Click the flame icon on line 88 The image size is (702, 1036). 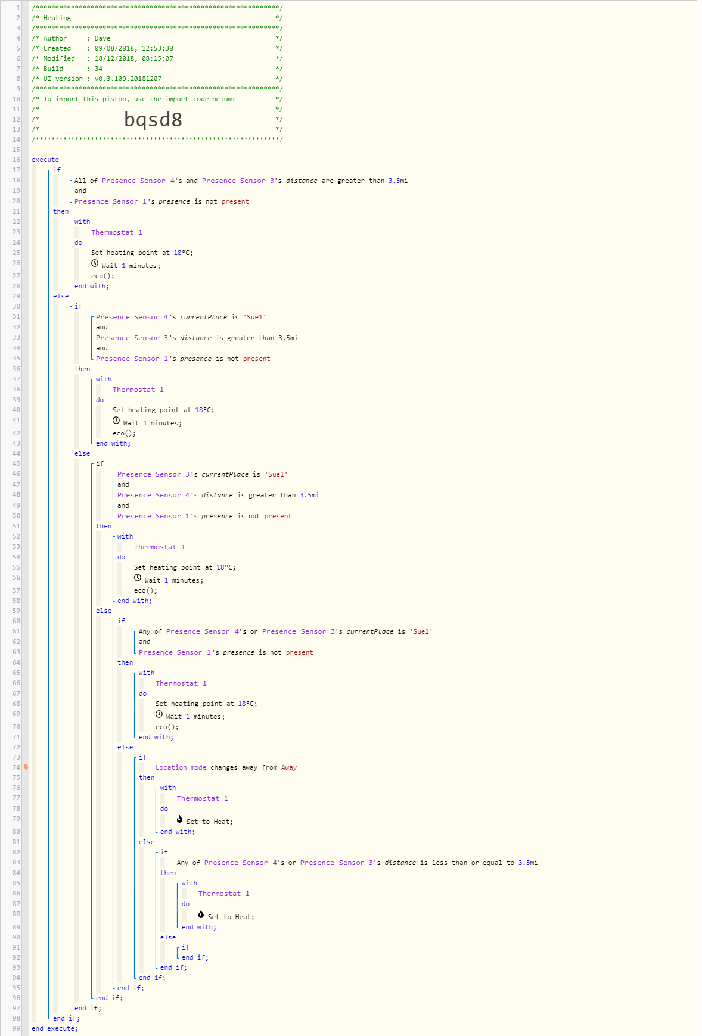201,914
